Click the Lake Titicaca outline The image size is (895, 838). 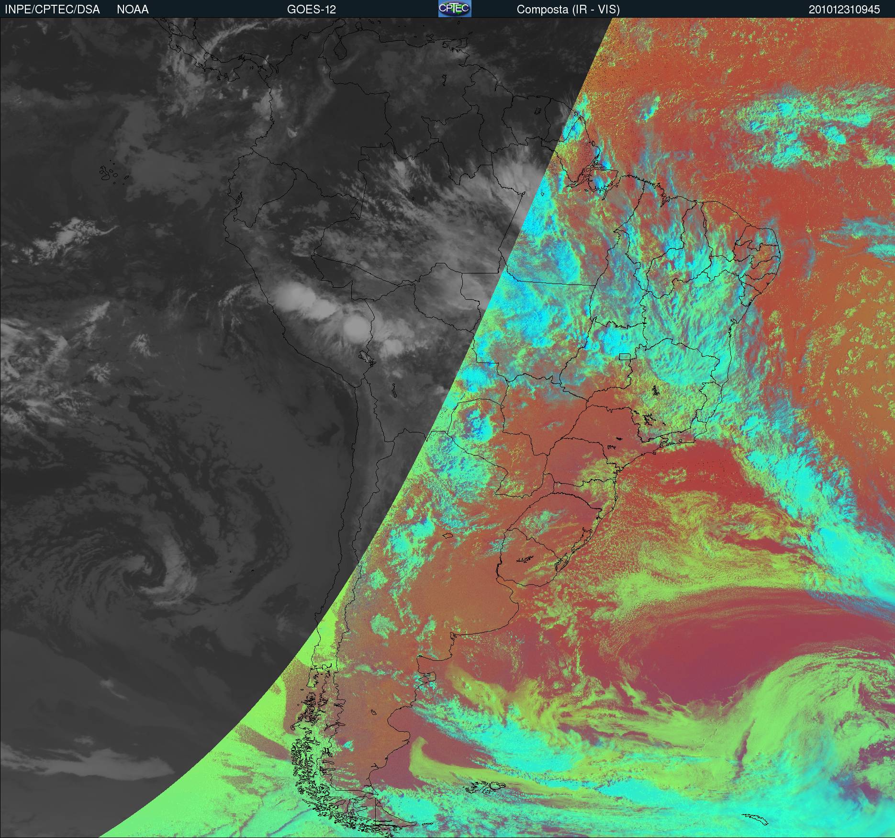tap(366, 356)
